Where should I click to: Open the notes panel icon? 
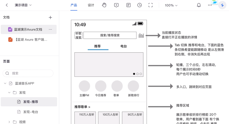tap(128, 5)
